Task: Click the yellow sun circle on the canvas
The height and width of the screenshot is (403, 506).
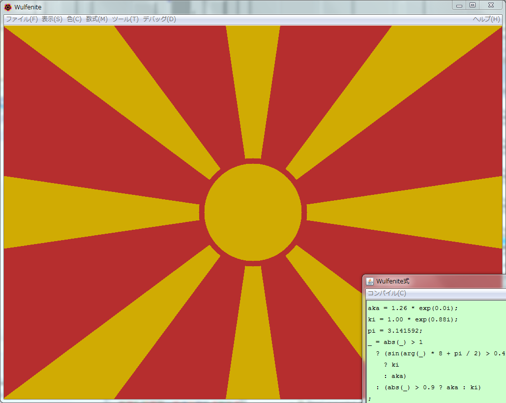Action: [253, 212]
